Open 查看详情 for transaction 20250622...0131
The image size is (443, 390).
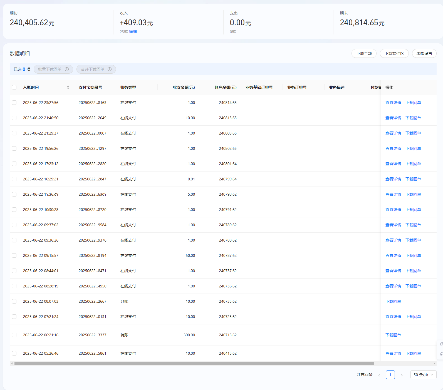point(393,317)
